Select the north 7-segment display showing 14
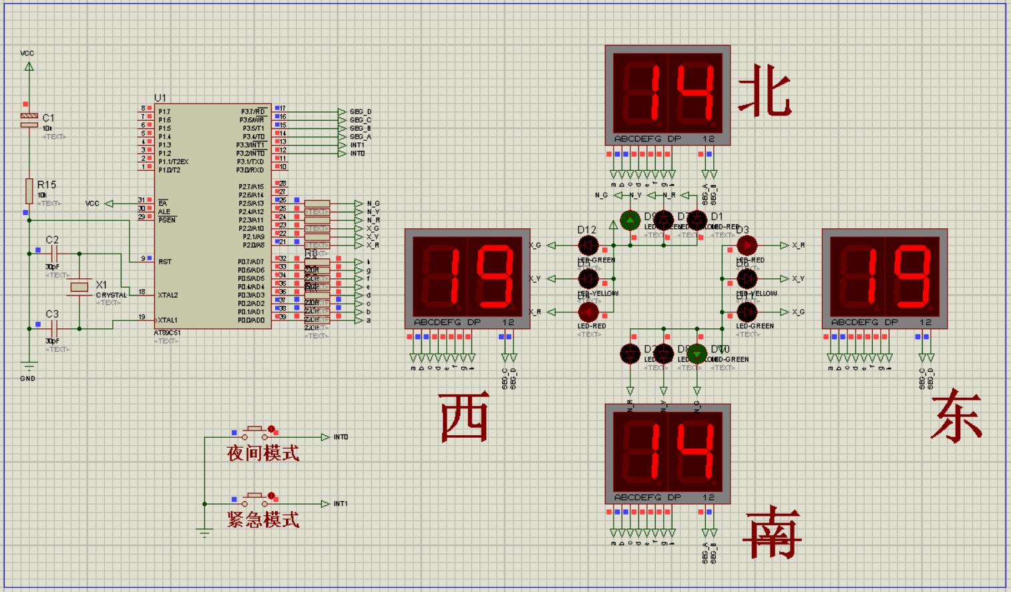1011x592 pixels. point(667,95)
